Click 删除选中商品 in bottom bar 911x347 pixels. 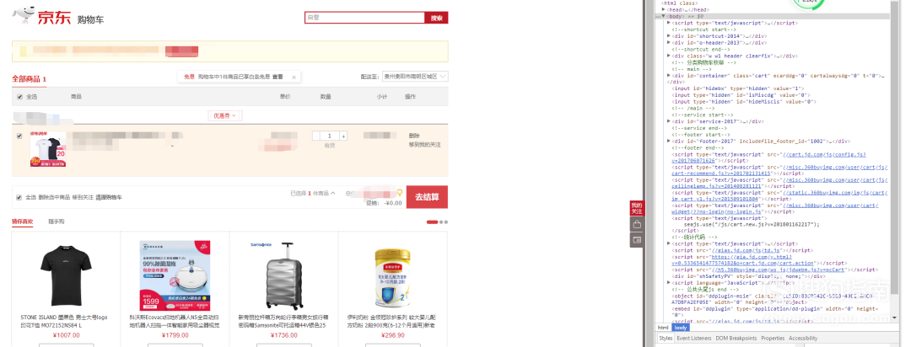click(53, 197)
